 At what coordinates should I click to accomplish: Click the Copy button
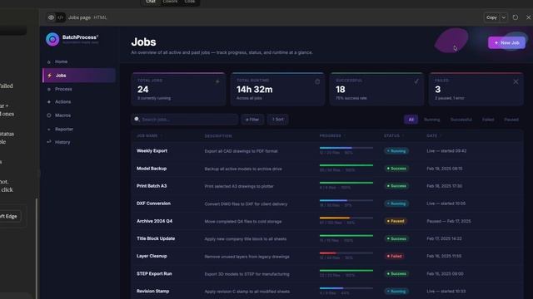click(491, 17)
